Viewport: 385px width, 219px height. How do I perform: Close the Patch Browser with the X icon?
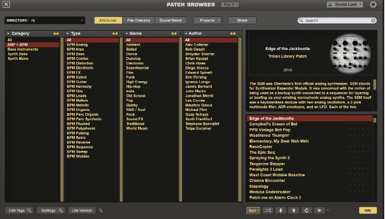tap(6, 4)
